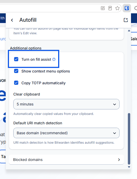
Task: Click the install-app grid icon in address bar
Action: [x=103, y=8]
